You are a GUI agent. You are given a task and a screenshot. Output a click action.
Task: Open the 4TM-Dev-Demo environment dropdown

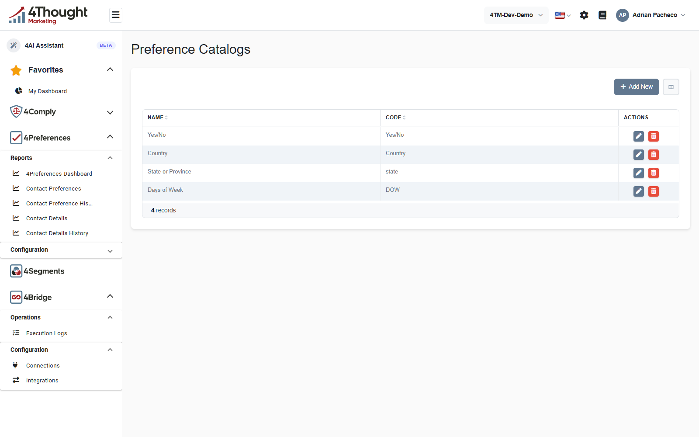(516, 15)
